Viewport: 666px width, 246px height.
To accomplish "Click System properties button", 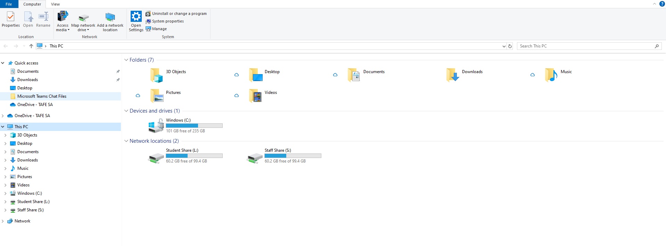I will coord(168,21).
